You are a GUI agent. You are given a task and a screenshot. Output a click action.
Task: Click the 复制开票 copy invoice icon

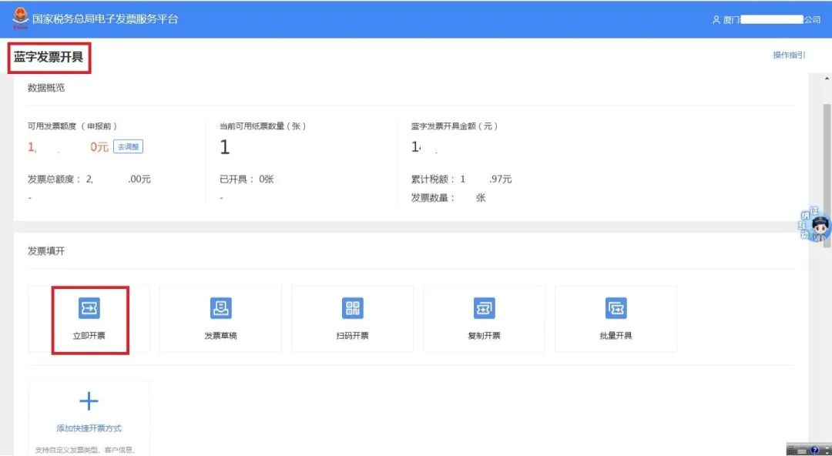[484, 309]
